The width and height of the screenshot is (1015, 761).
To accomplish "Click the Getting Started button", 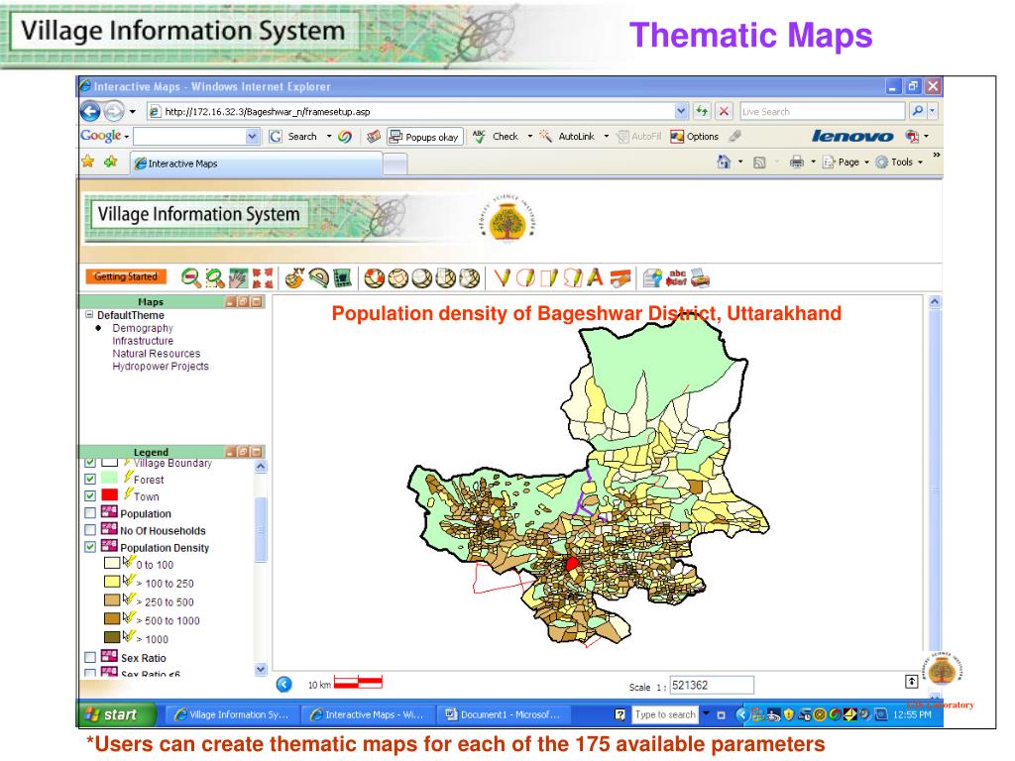I will pyautogui.click(x=126, y=277).
